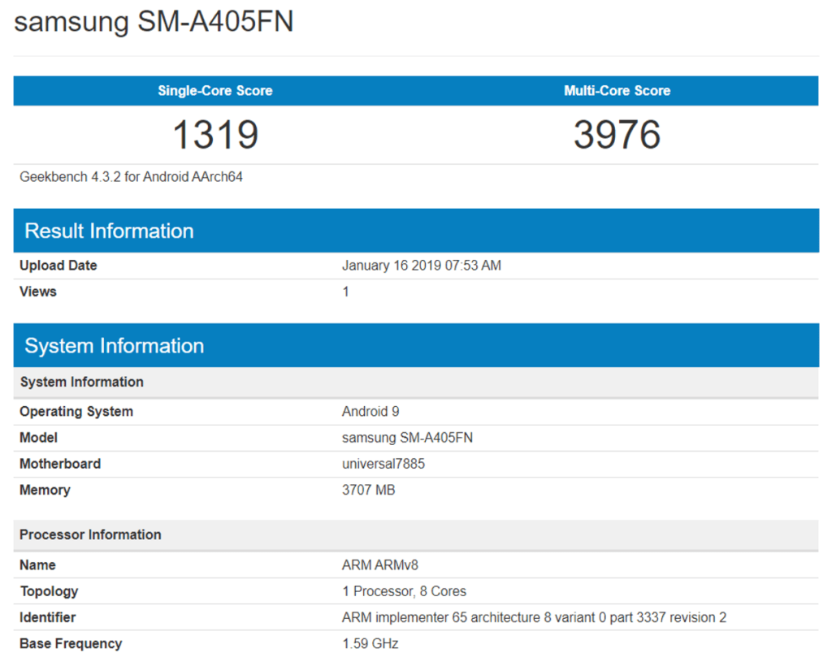Click the Views count value
The image size is (832, 666).
[x=344, y=292]
